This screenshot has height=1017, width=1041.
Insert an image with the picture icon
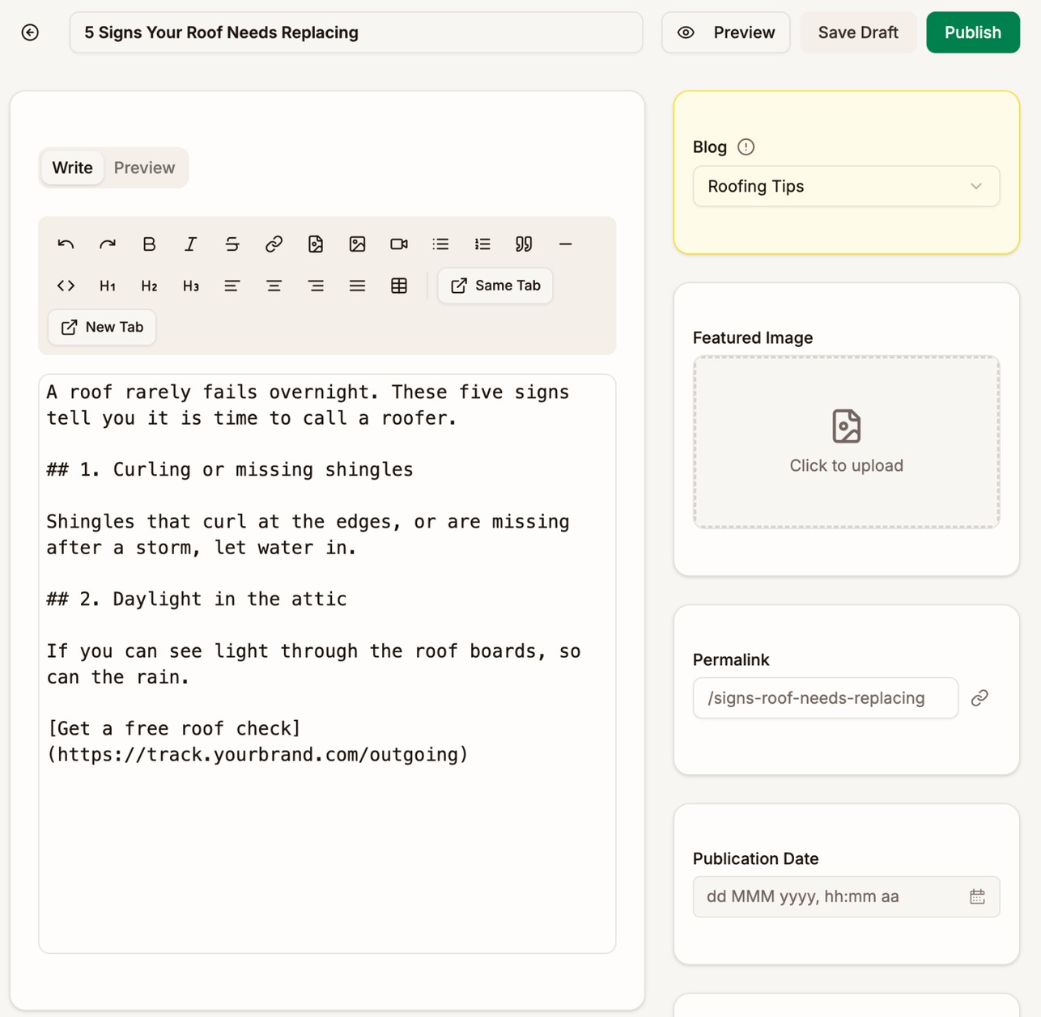357,244
